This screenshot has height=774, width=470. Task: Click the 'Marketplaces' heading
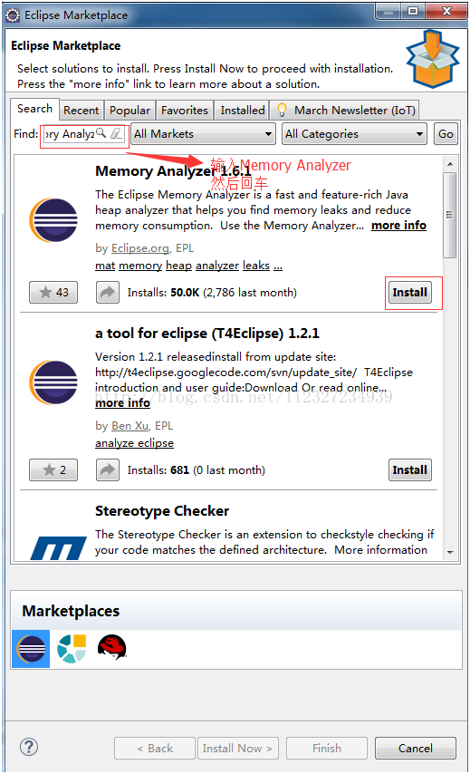click(71, 611)
